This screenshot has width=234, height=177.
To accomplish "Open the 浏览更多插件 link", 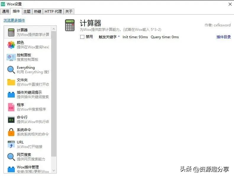I will 14,20.
